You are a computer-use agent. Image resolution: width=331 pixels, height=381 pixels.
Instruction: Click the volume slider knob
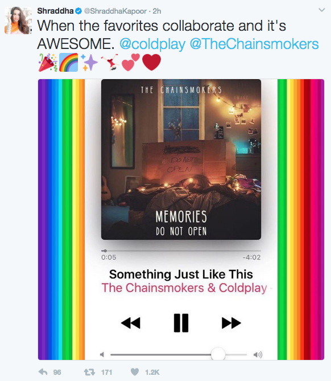pos(218,354)
